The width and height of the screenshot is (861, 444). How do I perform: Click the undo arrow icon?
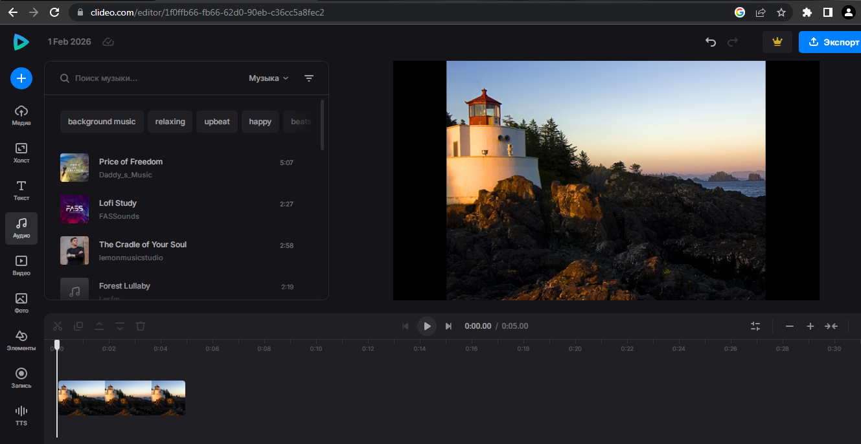(711, 42)
